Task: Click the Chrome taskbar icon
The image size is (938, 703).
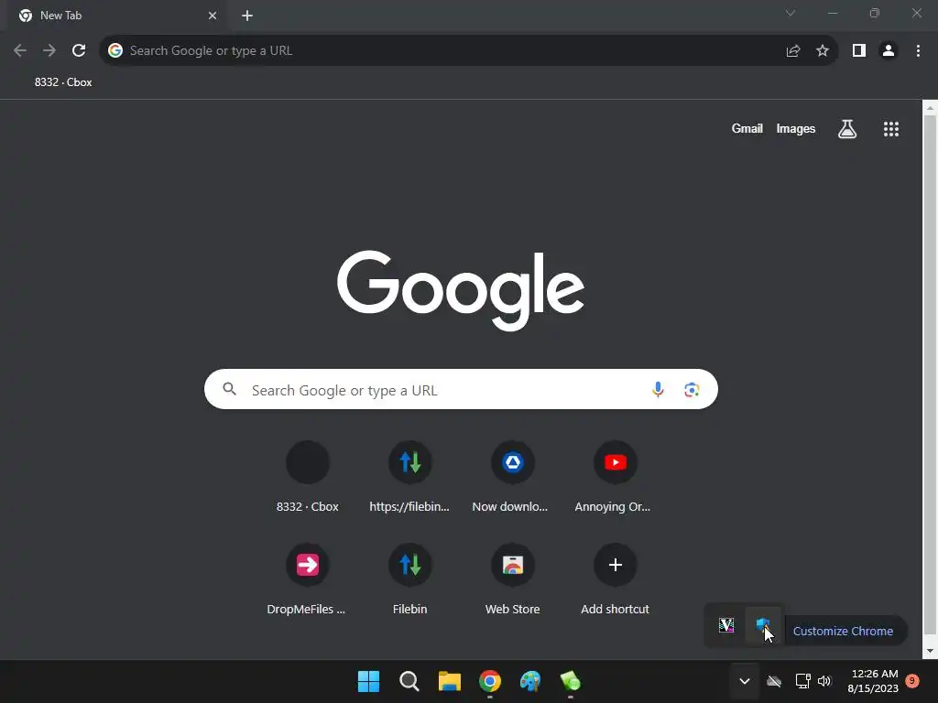Action: (x=490, y=681)
